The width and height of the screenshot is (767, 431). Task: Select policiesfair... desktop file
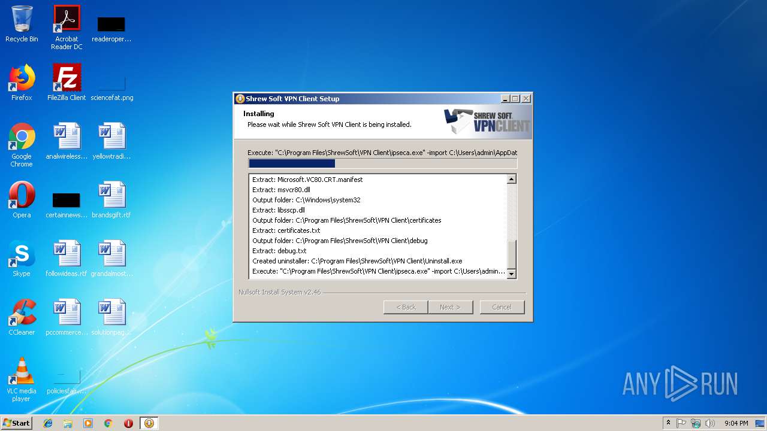(67, 381)
